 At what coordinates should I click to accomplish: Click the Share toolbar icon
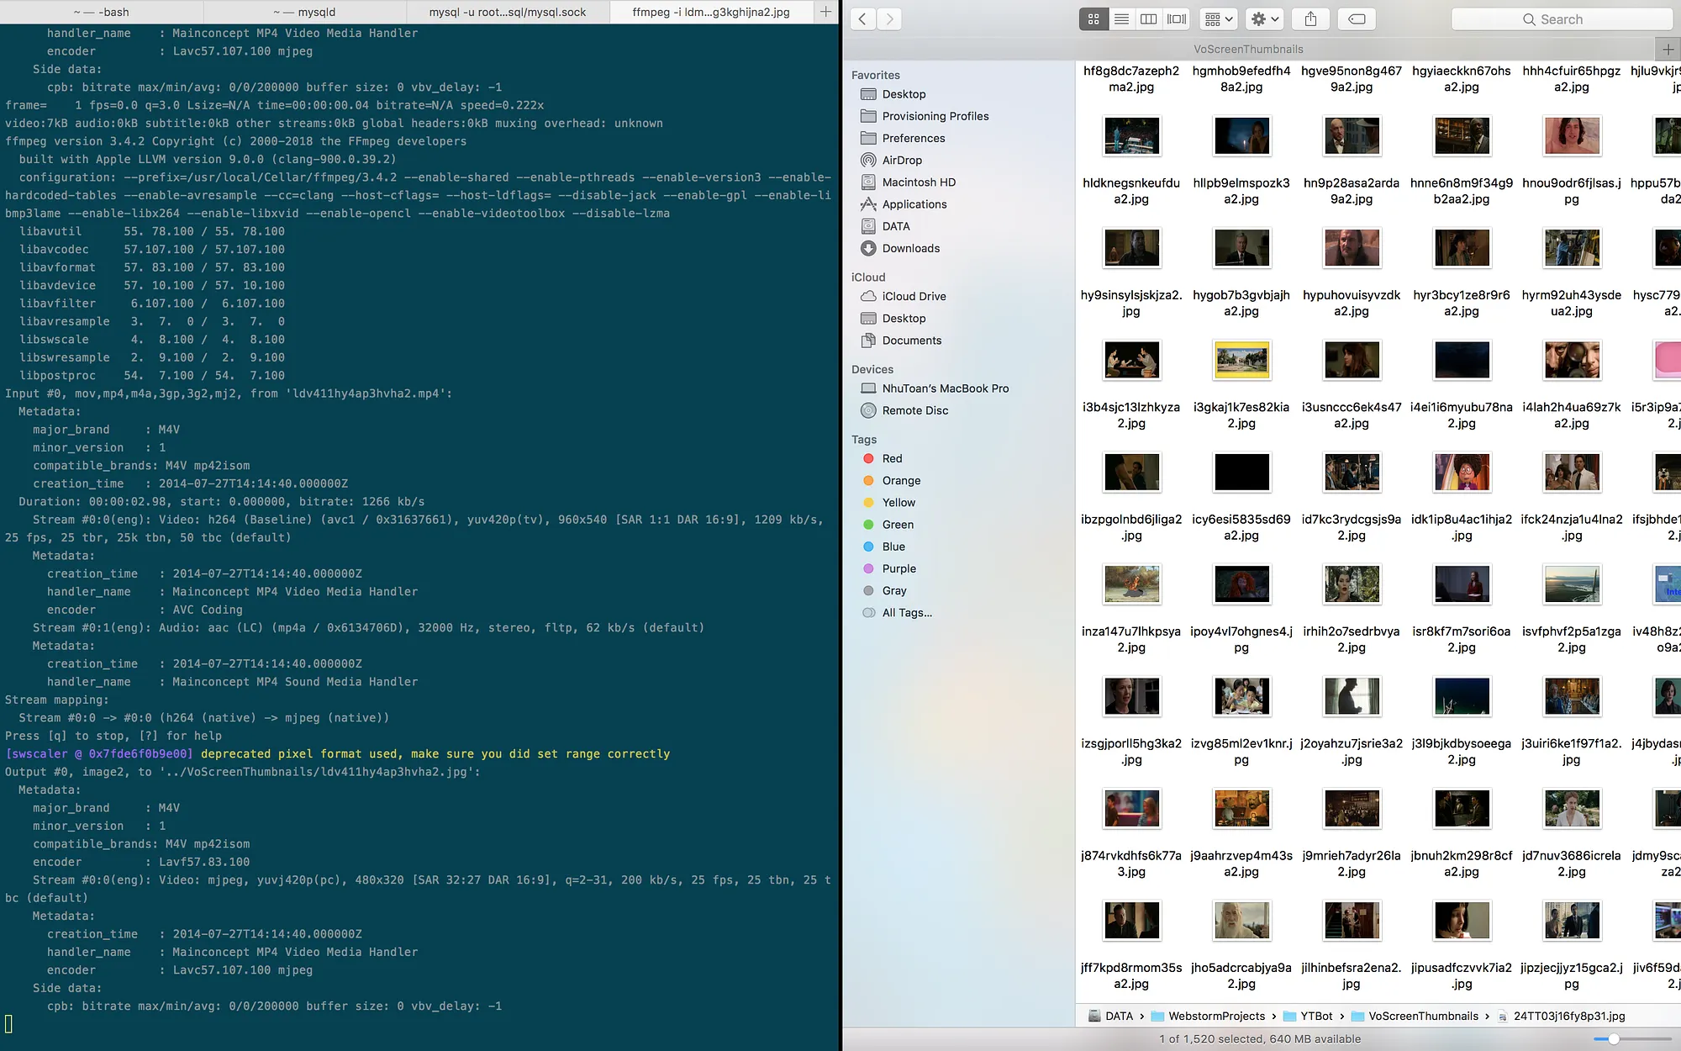pos(1310,18)
